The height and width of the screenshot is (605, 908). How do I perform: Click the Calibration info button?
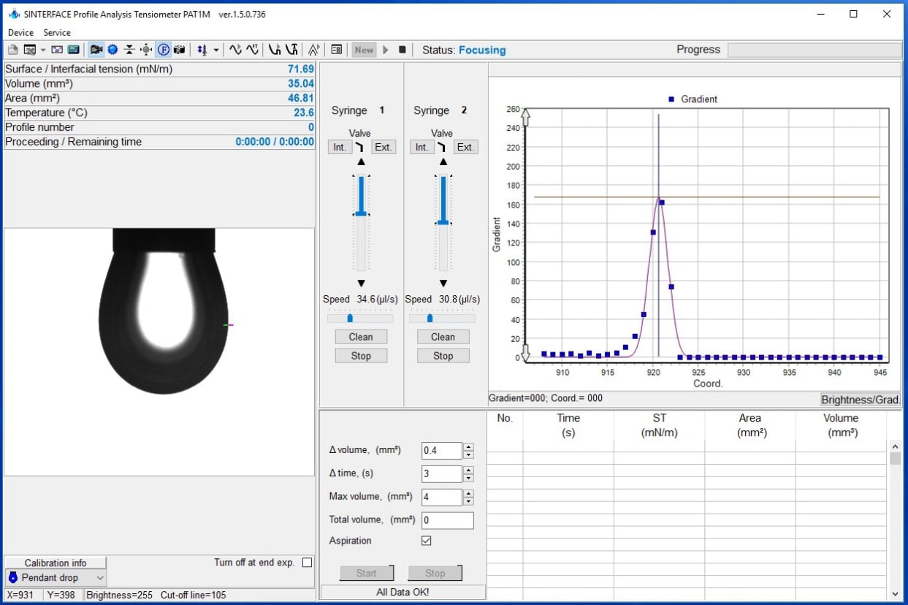[x=56, y=563]
